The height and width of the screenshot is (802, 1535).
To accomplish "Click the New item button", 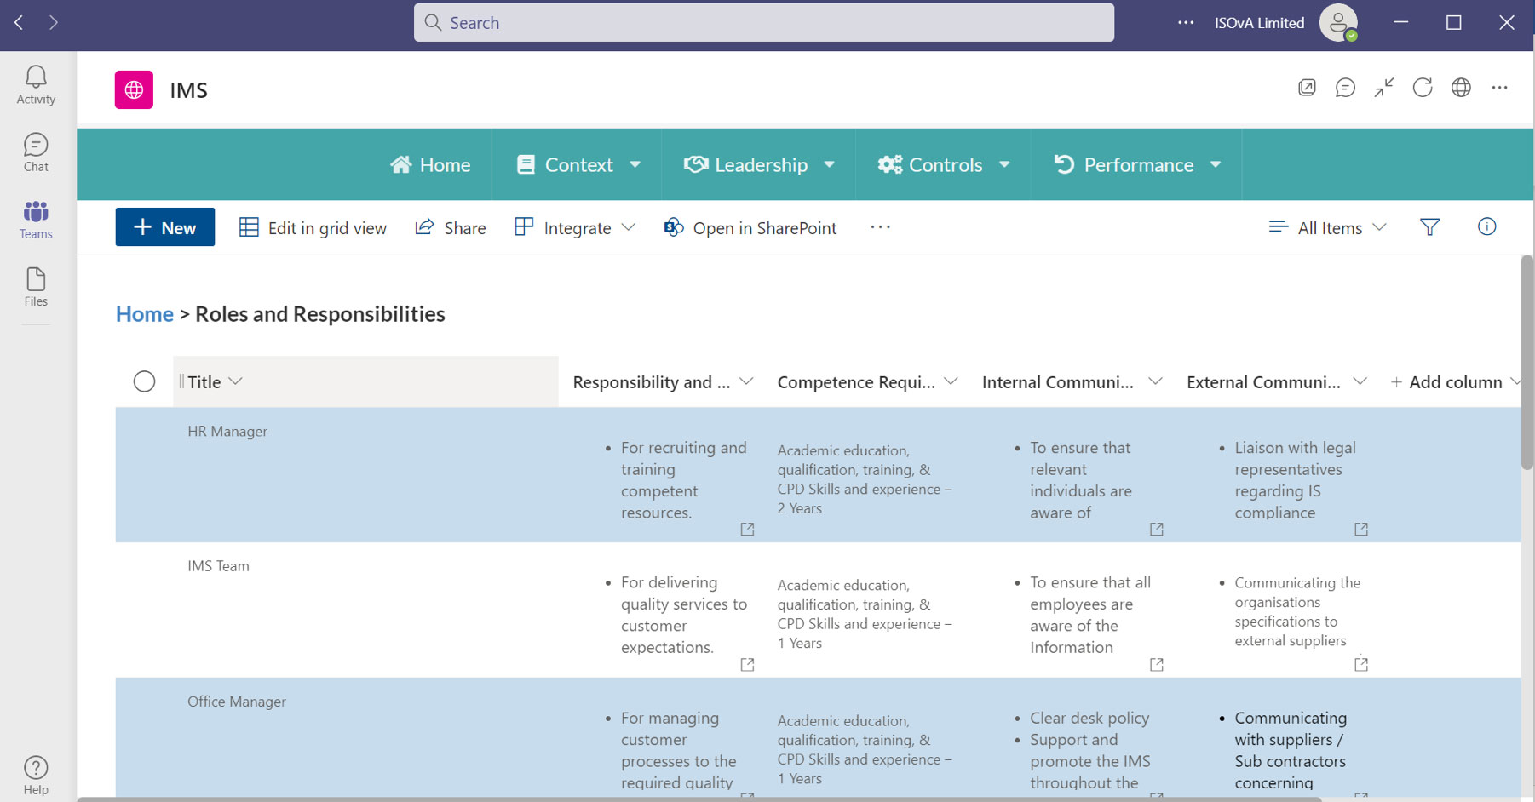I will point(165,227).
